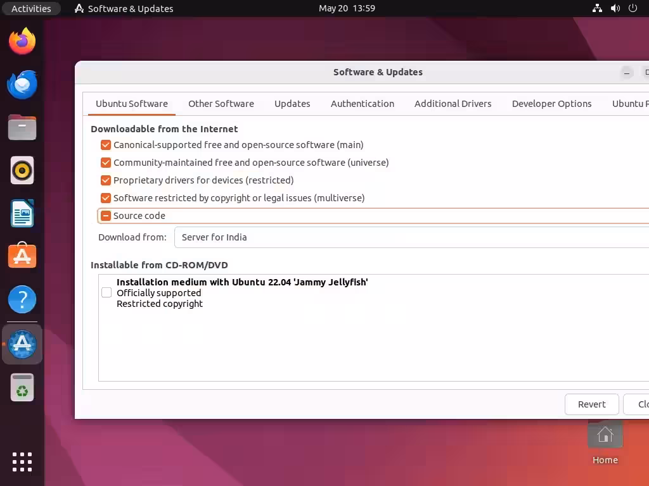649x486 pixels.
Task: Launch Thunderbird mail from the dock
Action: [22, 85]
